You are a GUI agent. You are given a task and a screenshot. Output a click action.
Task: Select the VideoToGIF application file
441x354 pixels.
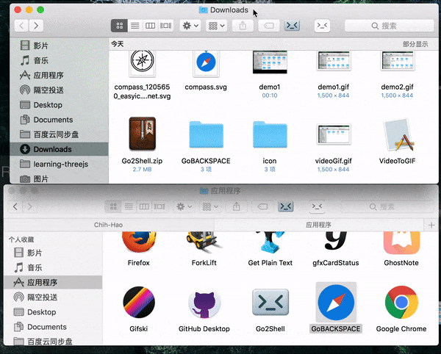[x=398, y=135]
